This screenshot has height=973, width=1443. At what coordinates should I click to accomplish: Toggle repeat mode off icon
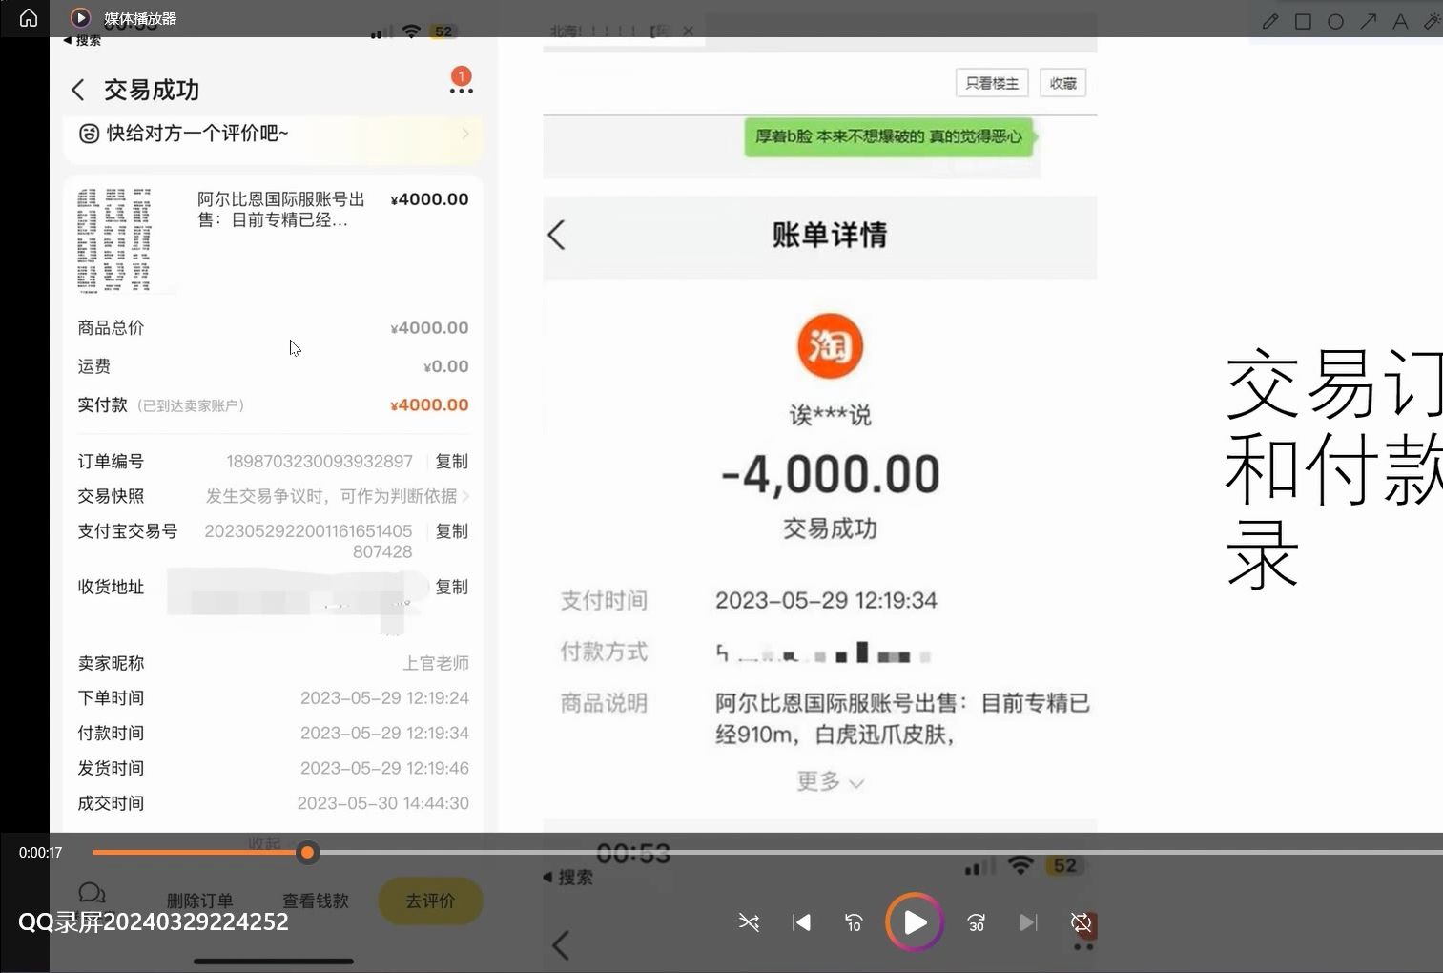(1081, 922)
